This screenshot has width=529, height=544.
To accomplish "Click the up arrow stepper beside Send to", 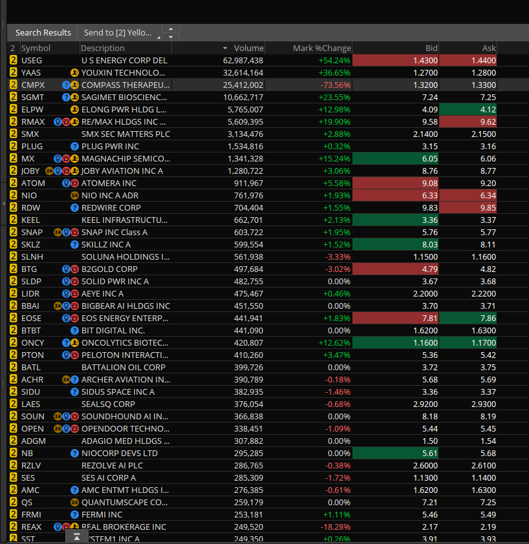I will coord(171,29).
